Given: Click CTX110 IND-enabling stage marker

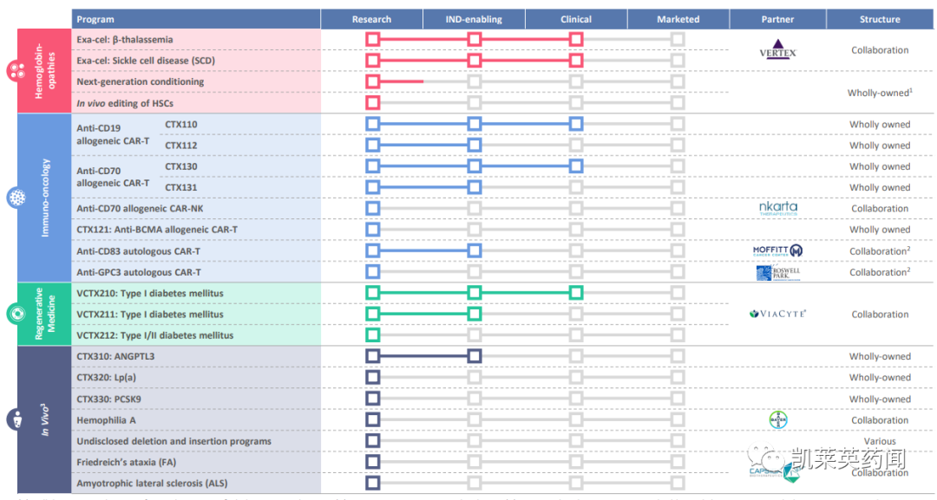Looking at the screenshot, I should (474, 124).
